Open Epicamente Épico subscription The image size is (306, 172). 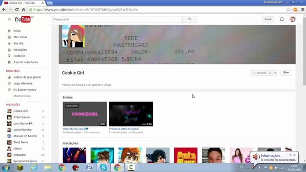(25, 161)
